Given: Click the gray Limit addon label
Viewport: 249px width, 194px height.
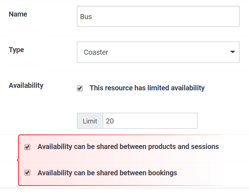Looking at the screenshot, I should [x=90, y=121].
